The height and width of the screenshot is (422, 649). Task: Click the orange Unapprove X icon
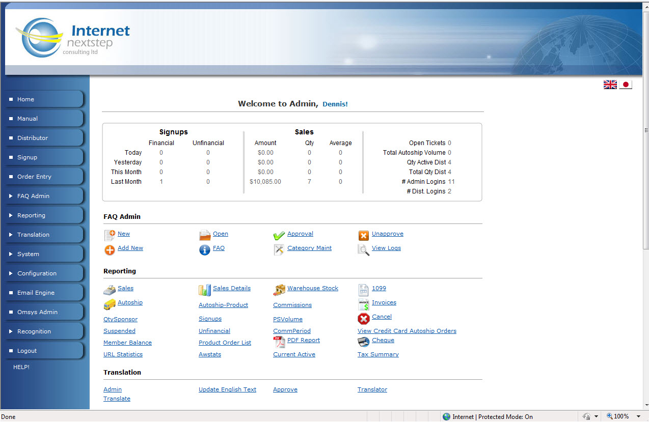pyautogui.click(x=363, y=236)
